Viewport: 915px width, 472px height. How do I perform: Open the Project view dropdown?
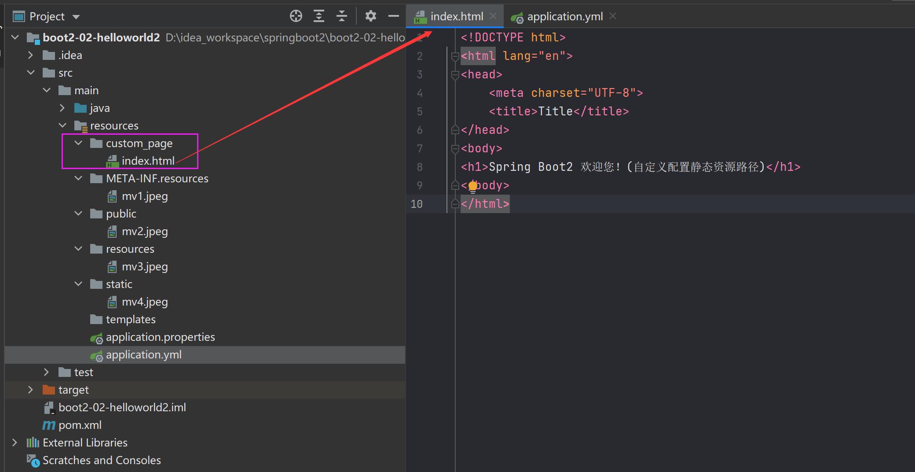coord(76,17)
